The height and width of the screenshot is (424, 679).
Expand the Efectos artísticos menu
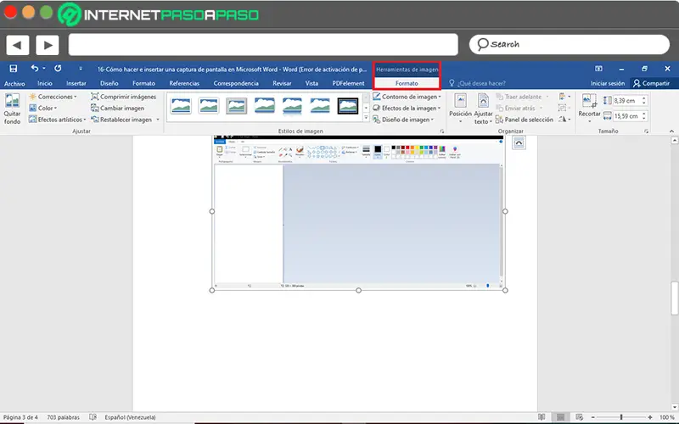click(57, 120)
